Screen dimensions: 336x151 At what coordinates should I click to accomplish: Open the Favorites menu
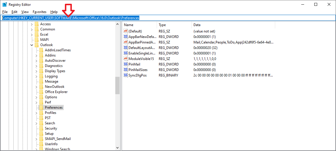coord(40,12)
